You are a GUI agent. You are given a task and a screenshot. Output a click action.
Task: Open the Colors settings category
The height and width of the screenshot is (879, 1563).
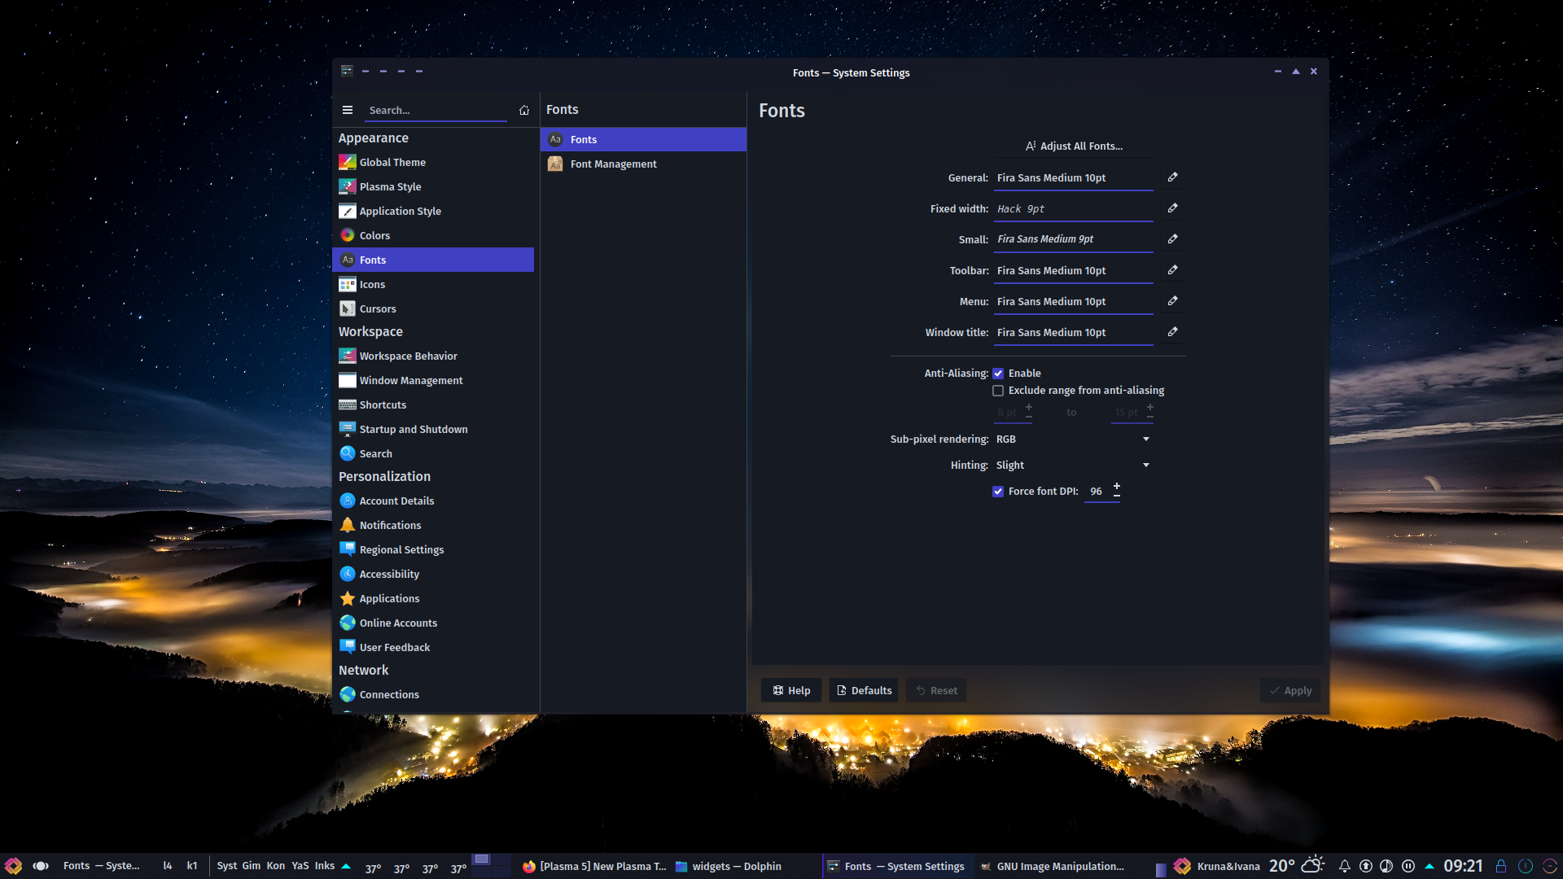click(x=433, y=236)
